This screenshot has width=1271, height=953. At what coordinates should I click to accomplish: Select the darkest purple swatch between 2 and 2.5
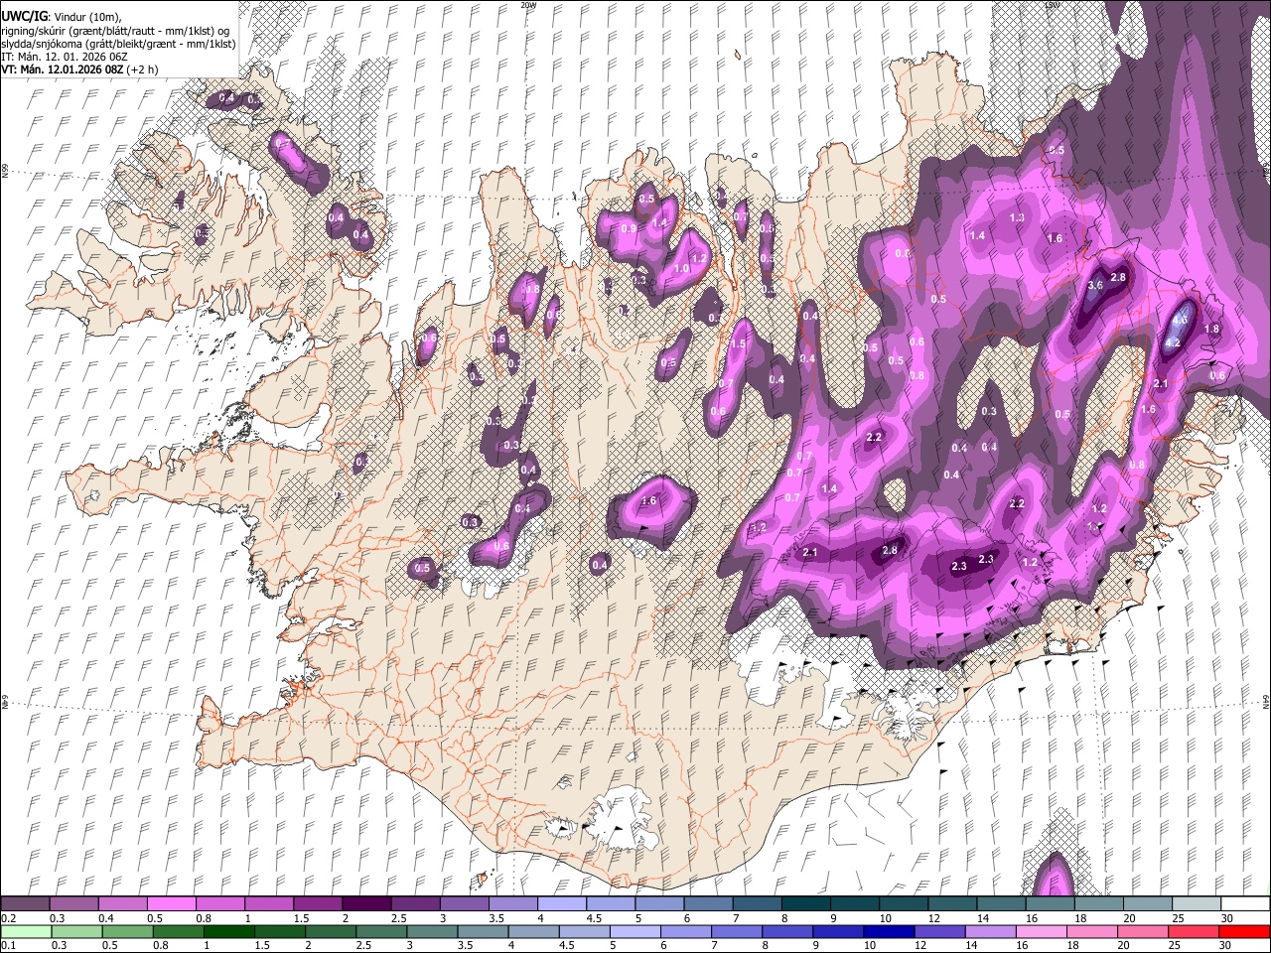(365, 903)
